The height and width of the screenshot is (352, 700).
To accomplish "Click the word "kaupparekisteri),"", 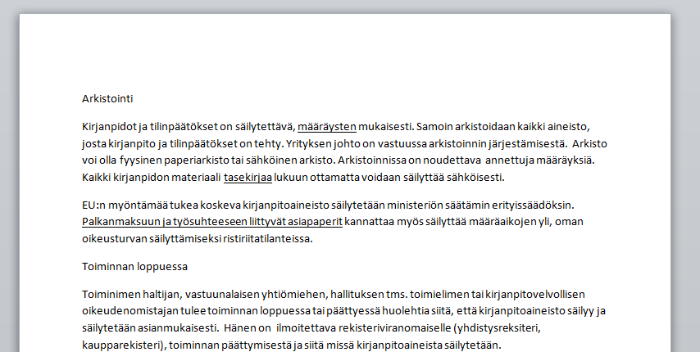I will pyautogui.click(x=124, y=345).
